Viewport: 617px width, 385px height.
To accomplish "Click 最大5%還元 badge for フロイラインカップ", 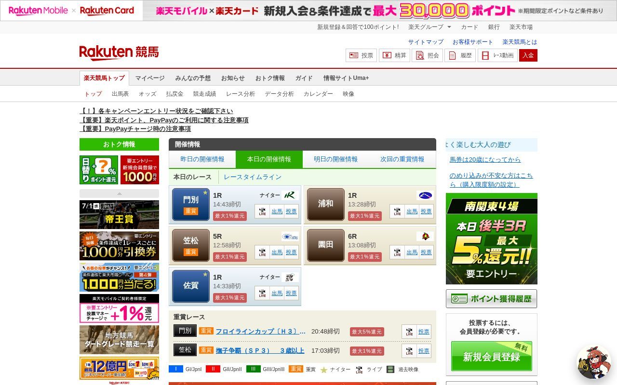I will pos(367,332).
